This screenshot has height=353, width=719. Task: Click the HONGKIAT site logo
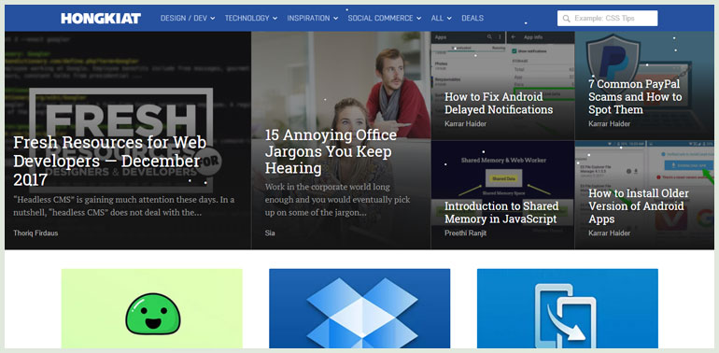click(x=101, y=19)
